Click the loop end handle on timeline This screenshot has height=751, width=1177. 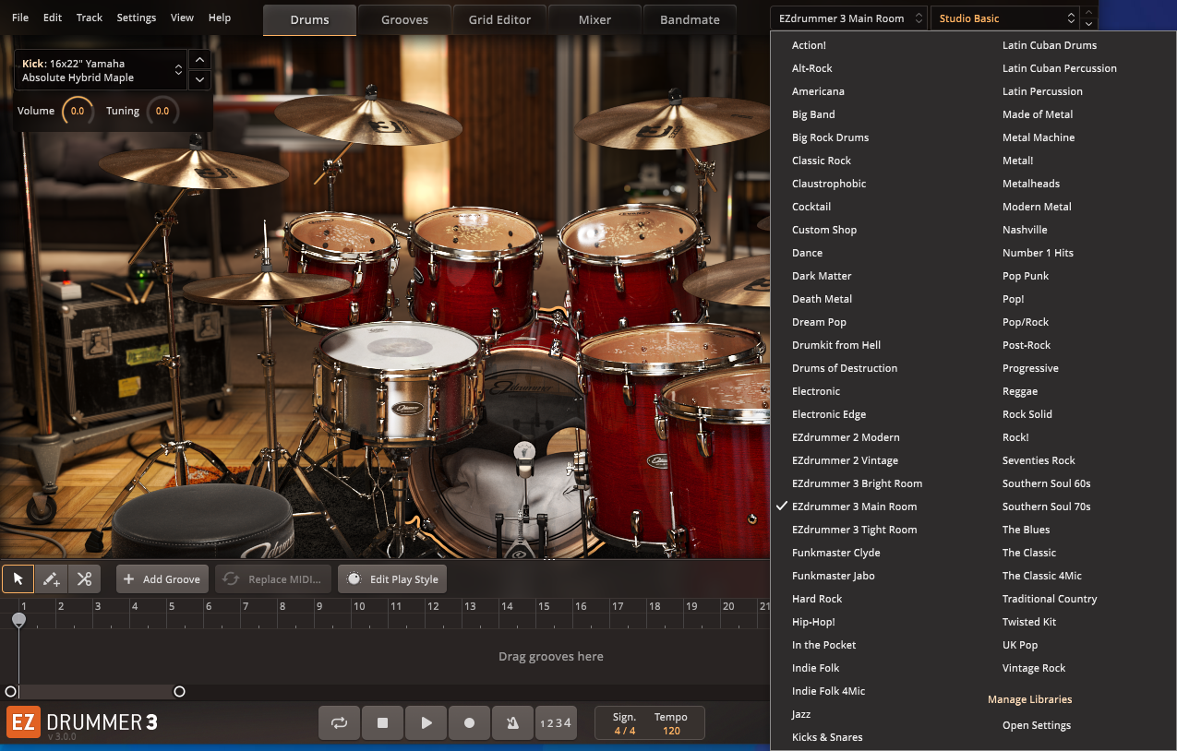[x=180, y=692]
